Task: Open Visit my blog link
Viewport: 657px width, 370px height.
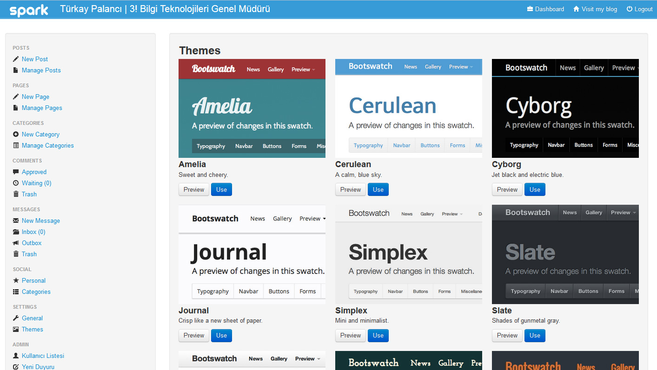Action: (599, 9)
